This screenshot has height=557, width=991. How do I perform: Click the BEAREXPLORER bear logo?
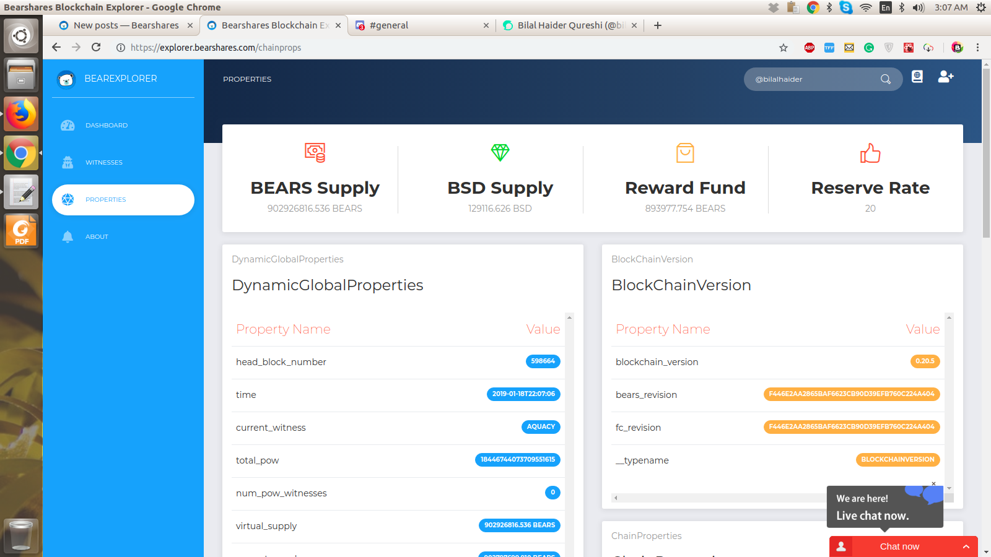pos(66,79)
